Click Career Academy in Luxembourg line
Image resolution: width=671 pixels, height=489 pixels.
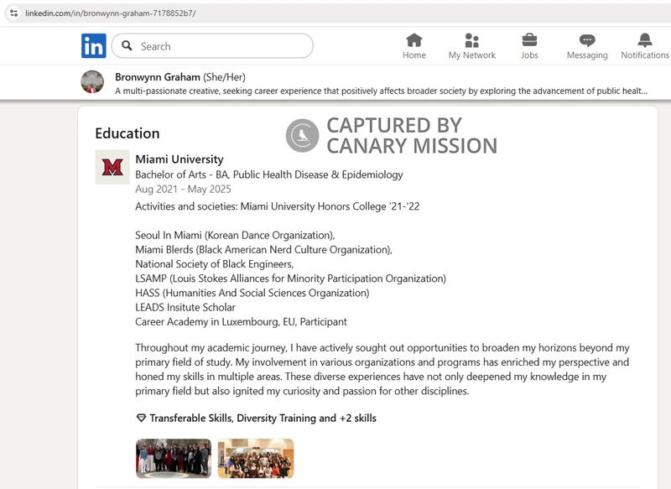coord(241,322)
